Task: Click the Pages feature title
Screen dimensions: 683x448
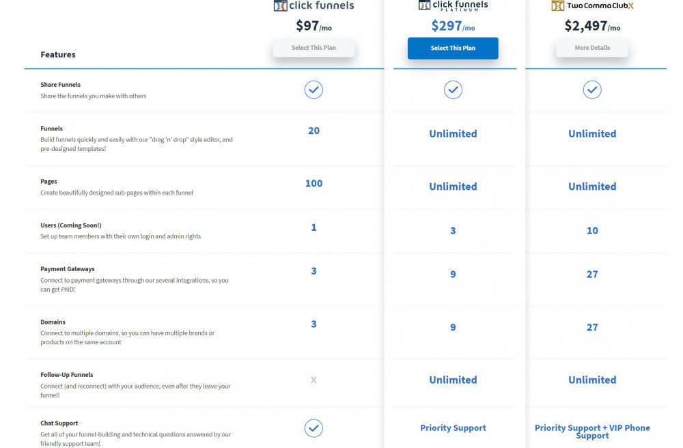Action: (48, 181)
